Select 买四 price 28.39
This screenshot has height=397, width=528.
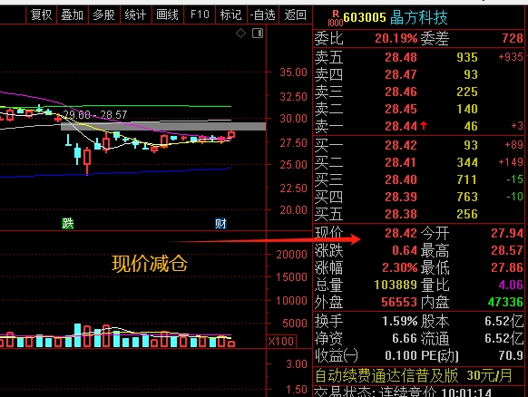tap(401, 197)
